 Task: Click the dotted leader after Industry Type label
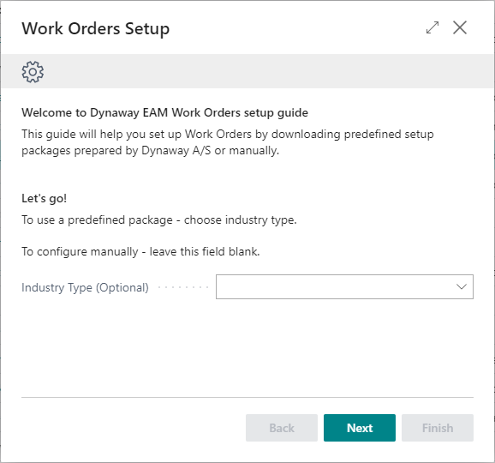(x=183, y=287)
